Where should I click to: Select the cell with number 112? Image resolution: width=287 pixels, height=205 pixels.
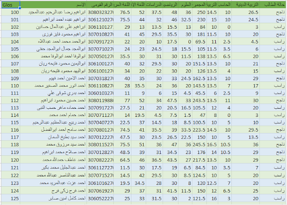point(11,100)
